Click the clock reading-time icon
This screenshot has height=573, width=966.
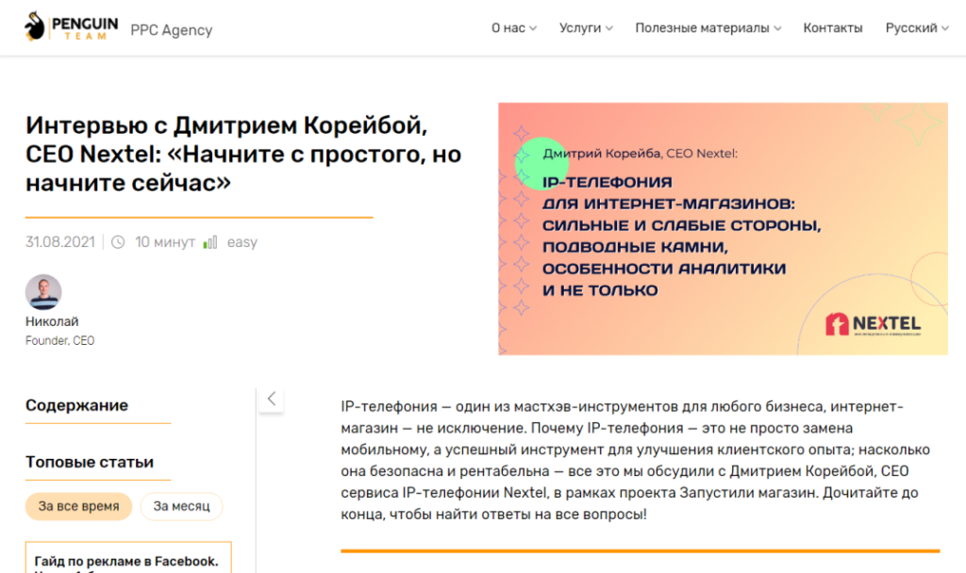117,242
